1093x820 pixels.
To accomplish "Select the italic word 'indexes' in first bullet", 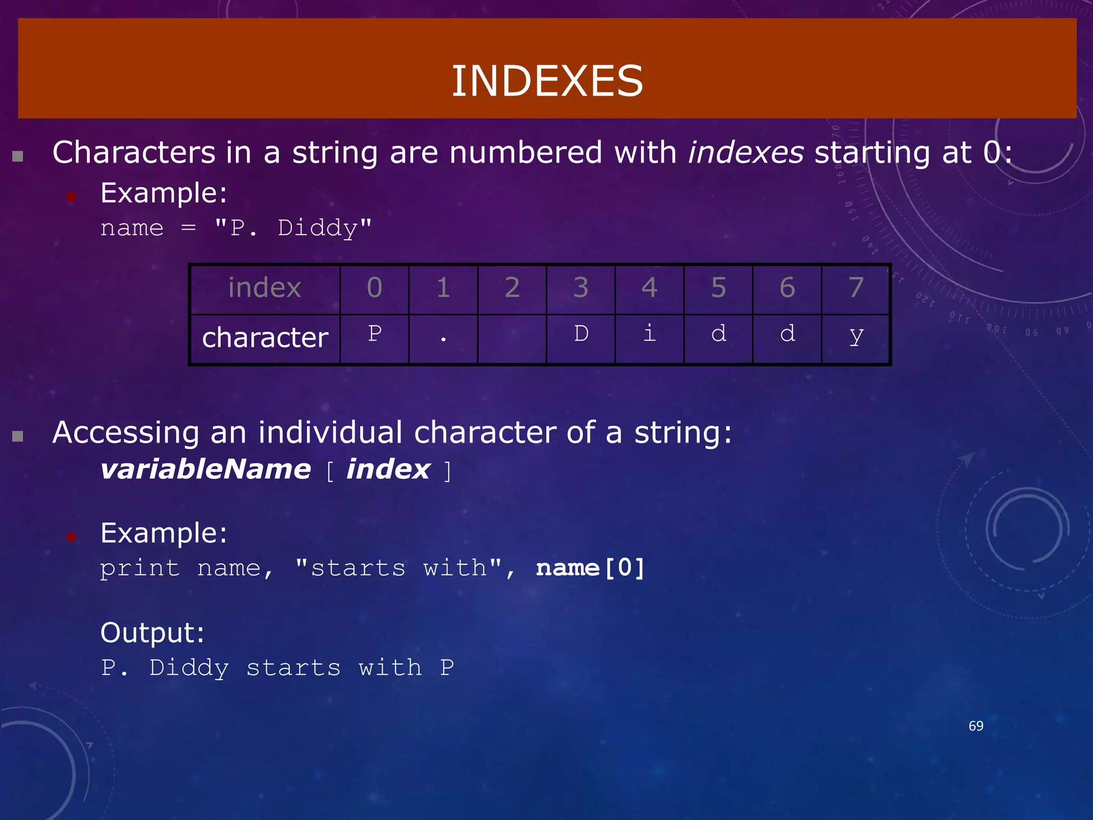I will click(x=746, y=153).
